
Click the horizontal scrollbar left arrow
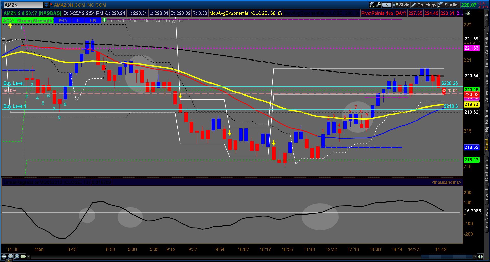click(29, 257)
